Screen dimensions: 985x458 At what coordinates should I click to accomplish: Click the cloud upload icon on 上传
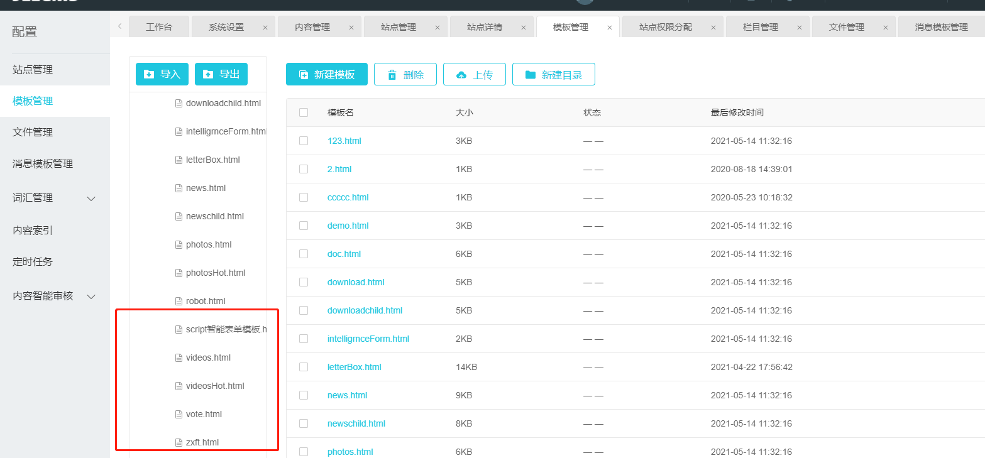(461, 75)
